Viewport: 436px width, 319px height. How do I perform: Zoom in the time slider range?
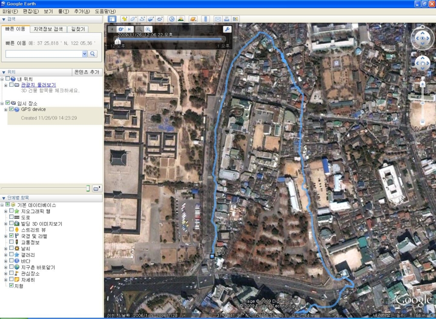click(148, 29)
